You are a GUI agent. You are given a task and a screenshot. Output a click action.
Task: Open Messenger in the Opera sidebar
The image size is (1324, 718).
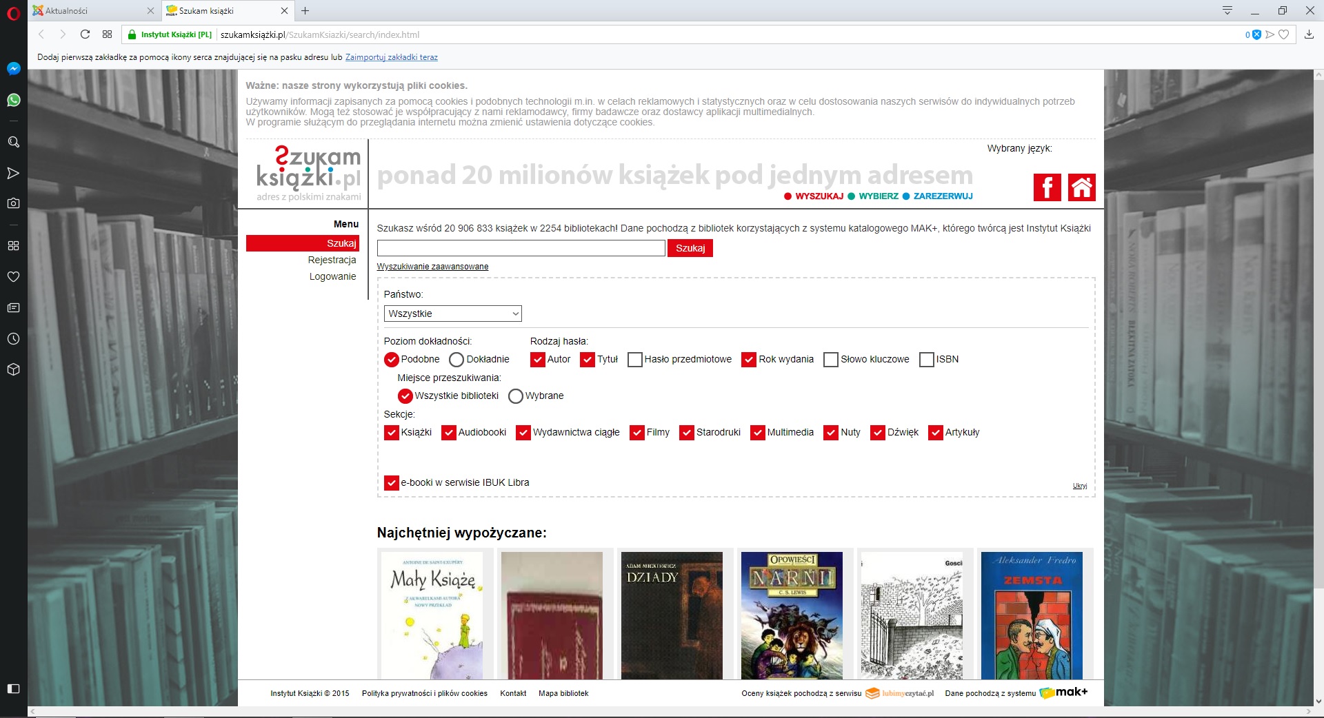pos(13,69)
